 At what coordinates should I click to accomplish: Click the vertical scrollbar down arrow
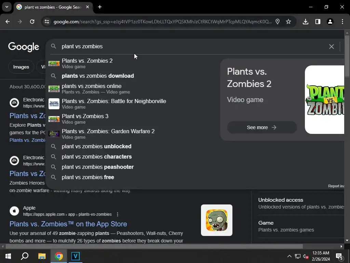[x=347, y=240]
